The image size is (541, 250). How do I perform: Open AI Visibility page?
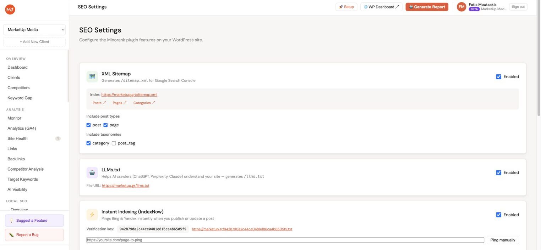pyautogui.click(x=17, y=189)
